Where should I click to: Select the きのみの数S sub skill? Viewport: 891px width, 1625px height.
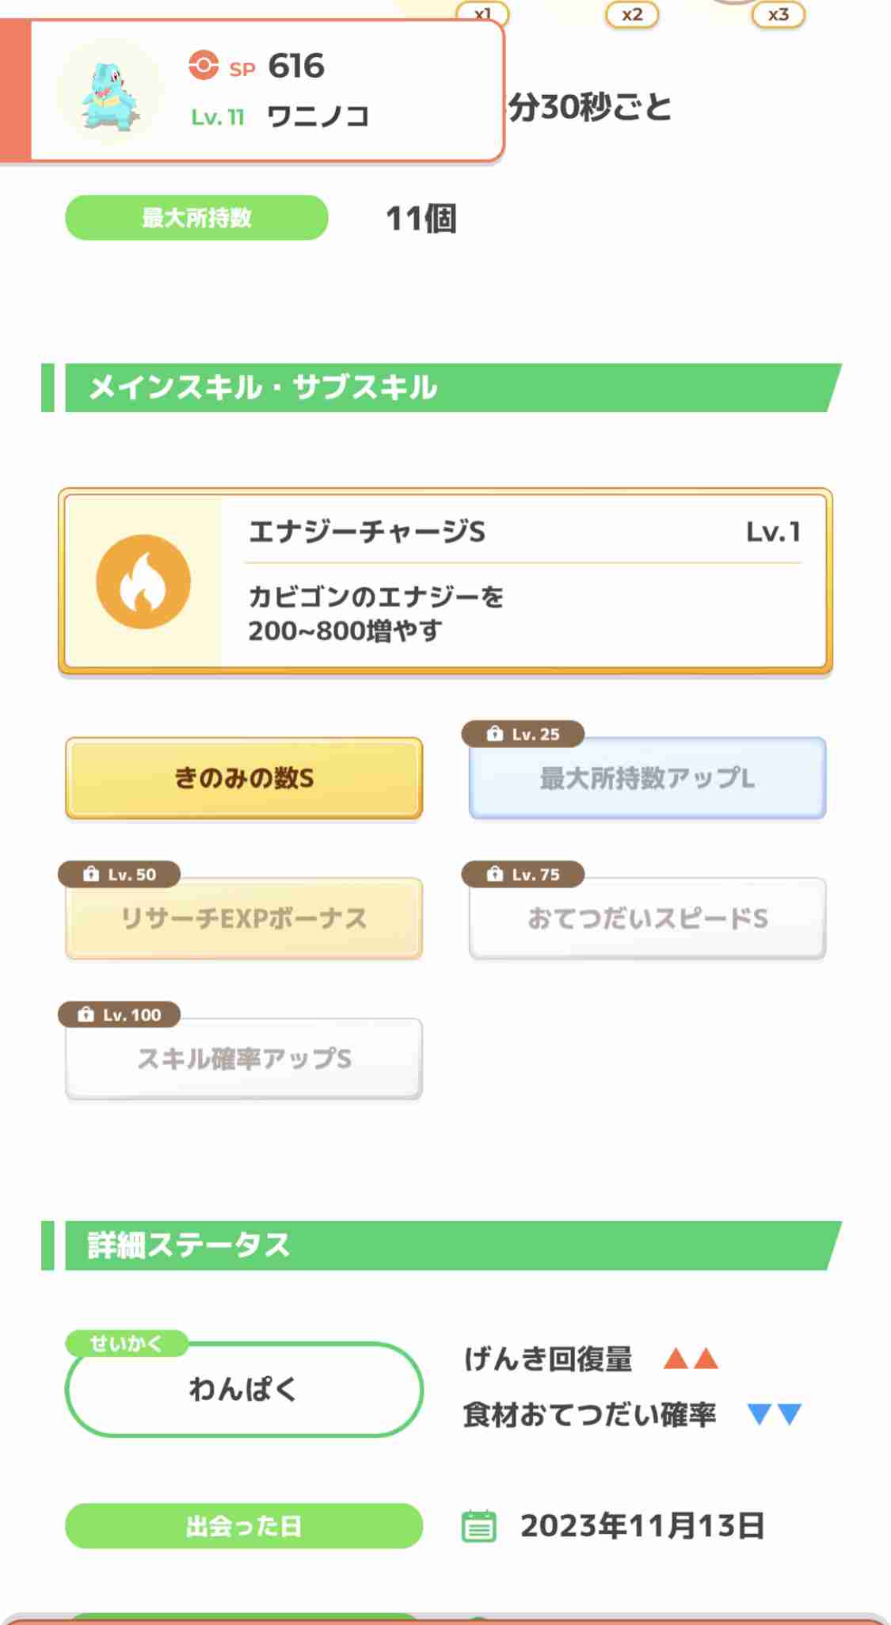pos(244,778)
